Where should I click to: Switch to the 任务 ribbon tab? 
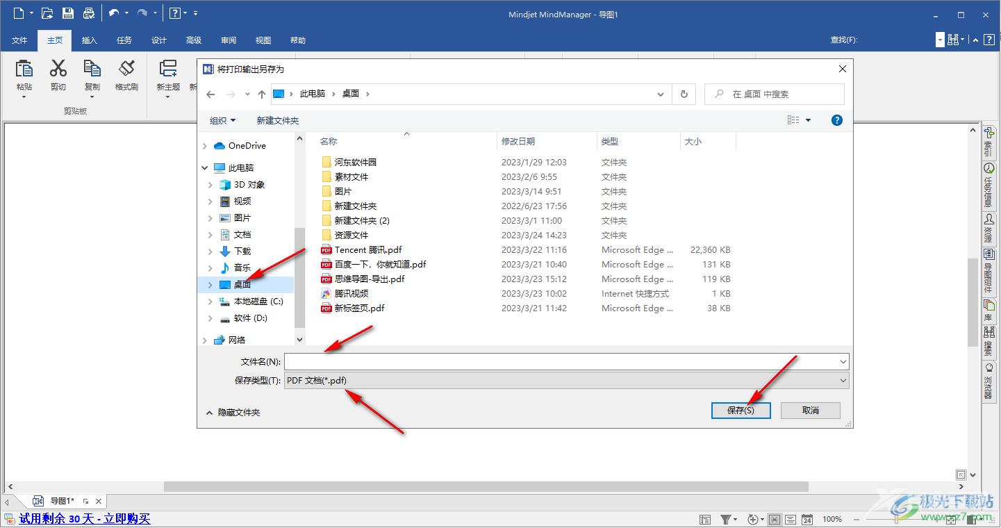click(124, 40)
